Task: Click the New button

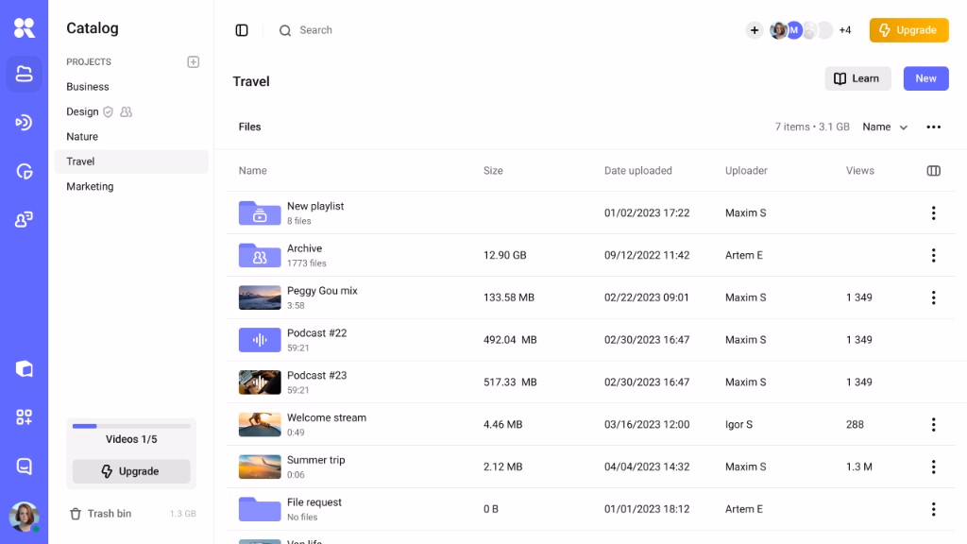Action: [x=925, y=78]
